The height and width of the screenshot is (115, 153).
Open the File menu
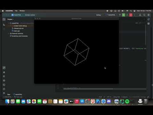pyautogui.click(x=16, y=11)
